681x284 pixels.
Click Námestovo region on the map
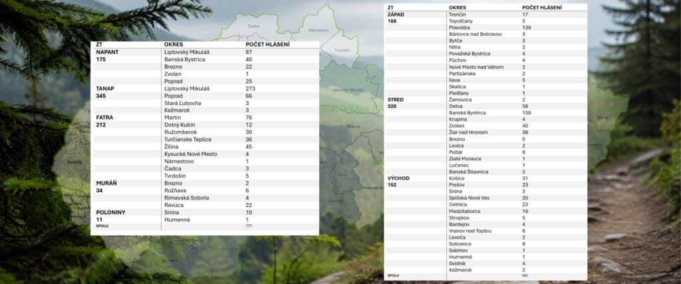point(319,31)
